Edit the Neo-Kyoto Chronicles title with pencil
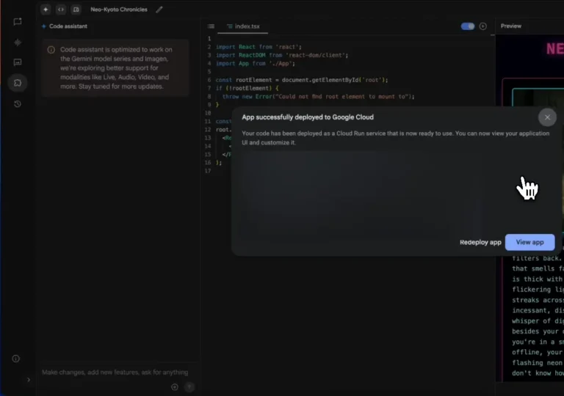The image size is (564, 396). [x=159, y=10]
